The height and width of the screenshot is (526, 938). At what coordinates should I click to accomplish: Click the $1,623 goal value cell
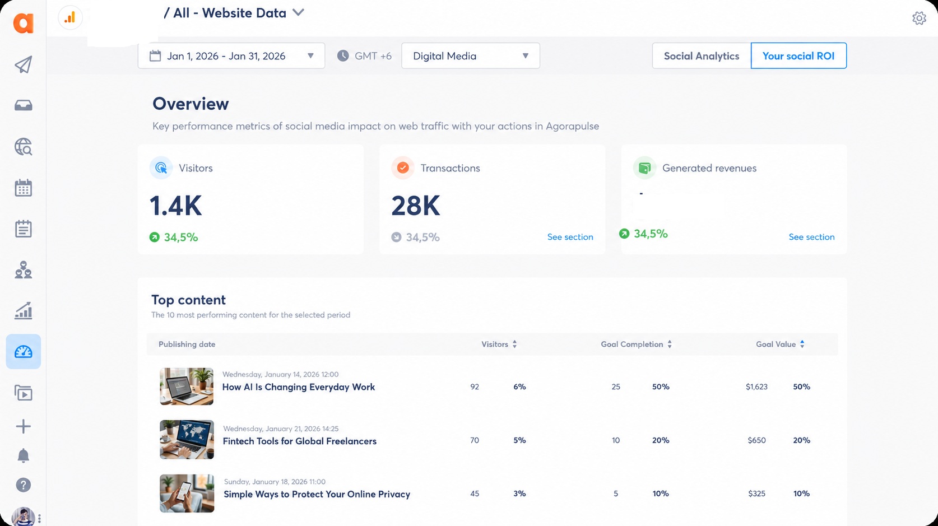point(756,387)
